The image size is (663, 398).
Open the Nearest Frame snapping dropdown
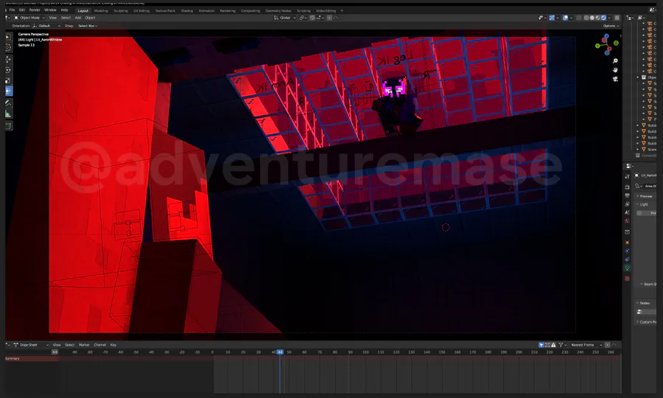pos(586,345)
